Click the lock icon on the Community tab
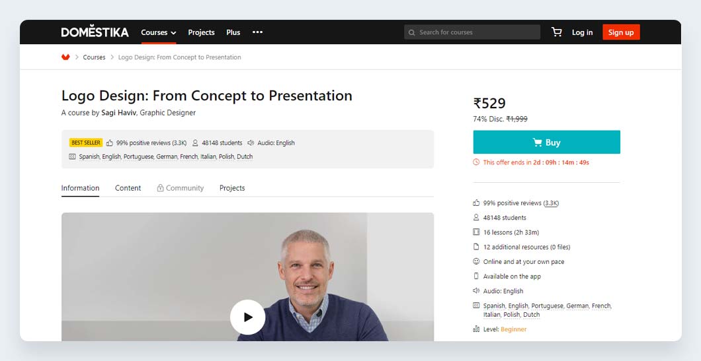The height and width of the screenshot is (361, 701). click(160, 188)
